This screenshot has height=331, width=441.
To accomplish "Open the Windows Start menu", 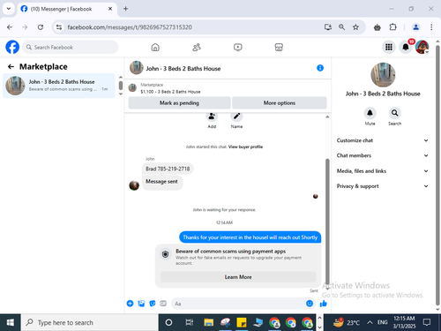I will pos(11,322).
